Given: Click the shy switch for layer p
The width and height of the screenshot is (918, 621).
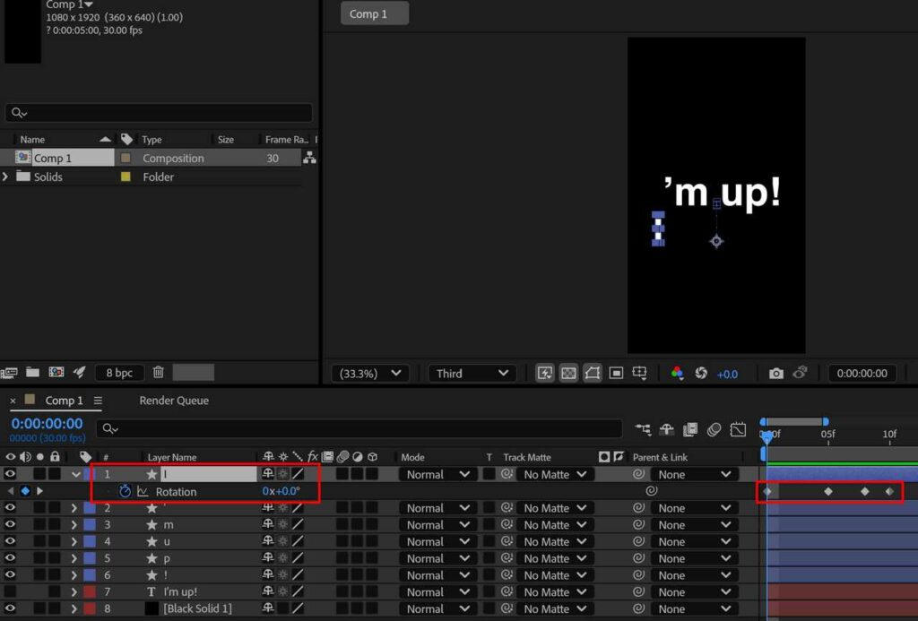Looking at the screenshot, I should tap(268, 557).
